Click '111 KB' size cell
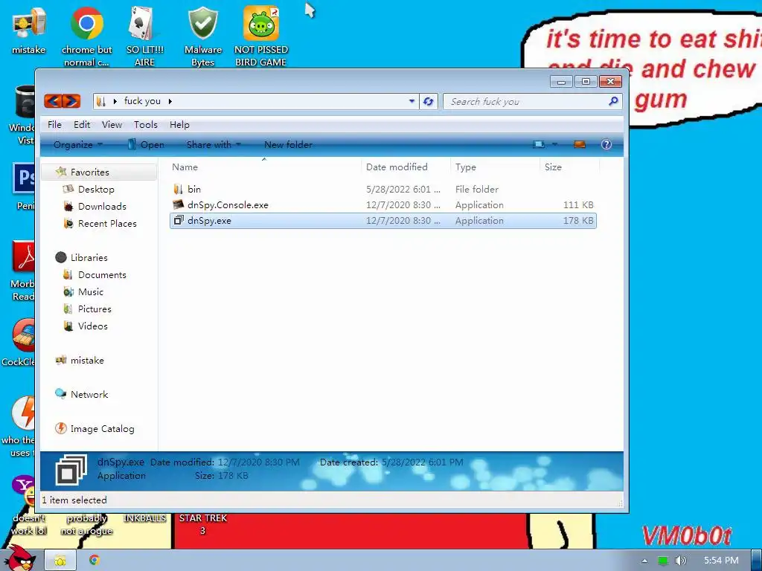762x571 pixels. (578, 205)
